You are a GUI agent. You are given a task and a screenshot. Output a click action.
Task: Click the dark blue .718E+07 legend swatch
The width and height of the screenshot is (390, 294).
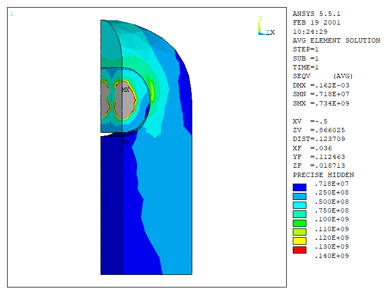click(299, 187)
